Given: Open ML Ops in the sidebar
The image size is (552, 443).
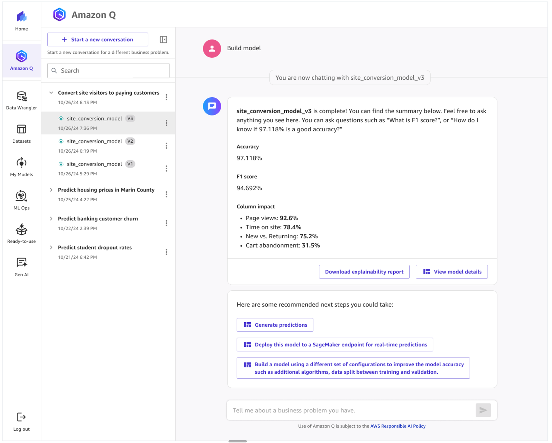Looking at the screenshot, I should click(22, 200).
